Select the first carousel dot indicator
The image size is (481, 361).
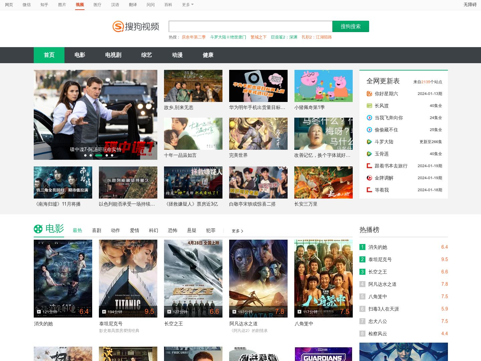(x=85, y=155)
